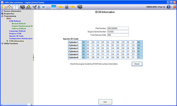Open Configuration Initialization
Viewport: 177px width, 106px height.
pyautogui.click(x=21, y=39)
